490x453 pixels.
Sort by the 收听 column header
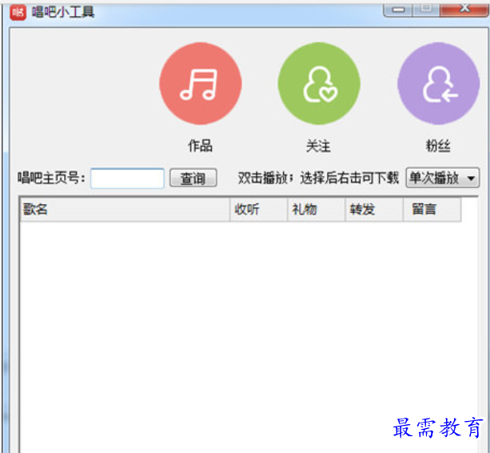coord(258,210)
